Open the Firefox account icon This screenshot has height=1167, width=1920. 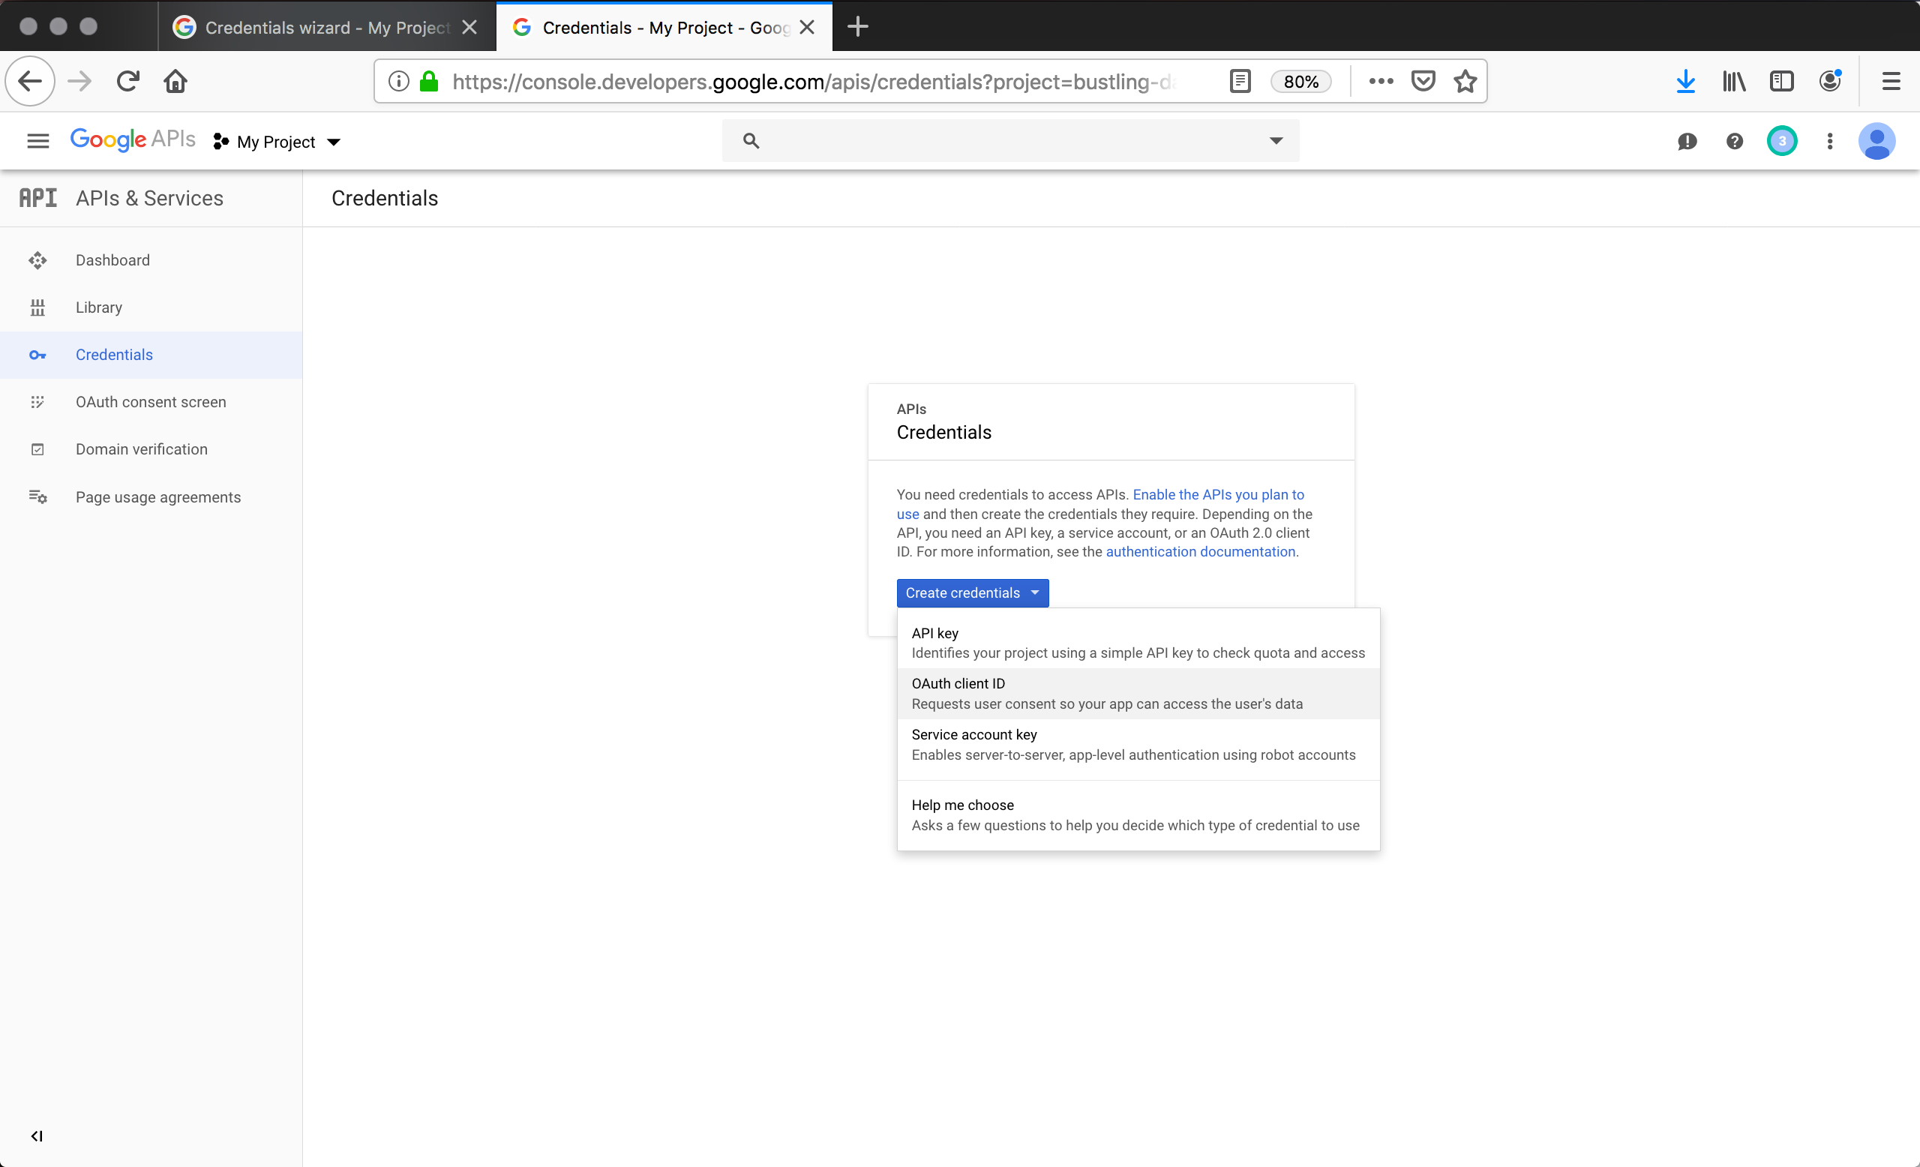[1829, 81]
